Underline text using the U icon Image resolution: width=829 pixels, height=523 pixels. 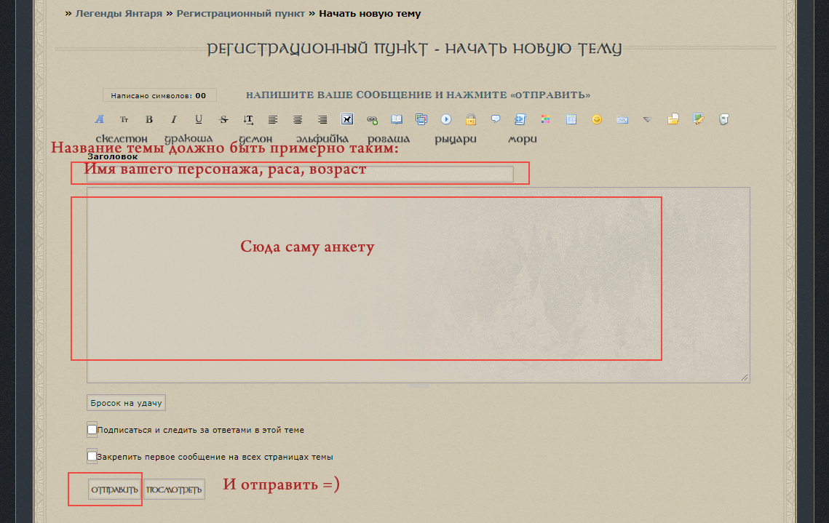click(x=198, y=119)
